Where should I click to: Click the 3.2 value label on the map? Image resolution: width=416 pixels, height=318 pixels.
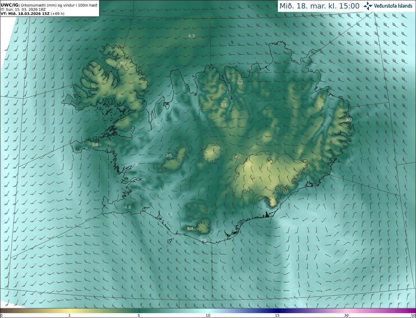coord(240,82)
